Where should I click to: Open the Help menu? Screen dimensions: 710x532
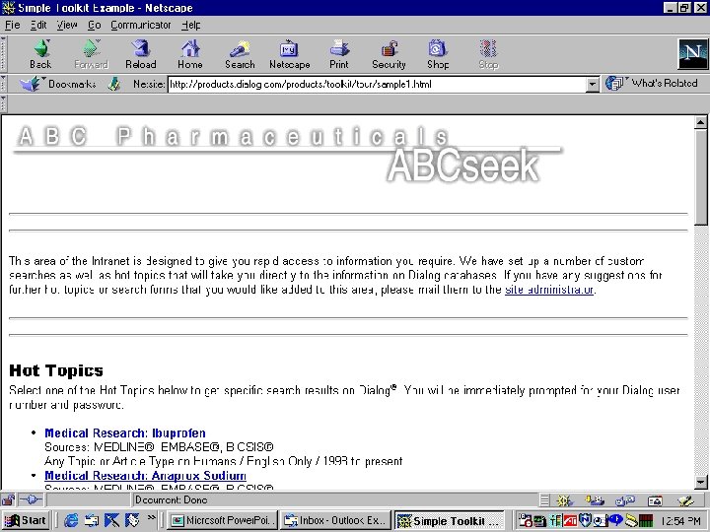[190, 25]
